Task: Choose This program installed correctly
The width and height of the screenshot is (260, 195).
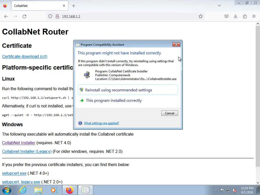Action: click(x=128, y=101)
